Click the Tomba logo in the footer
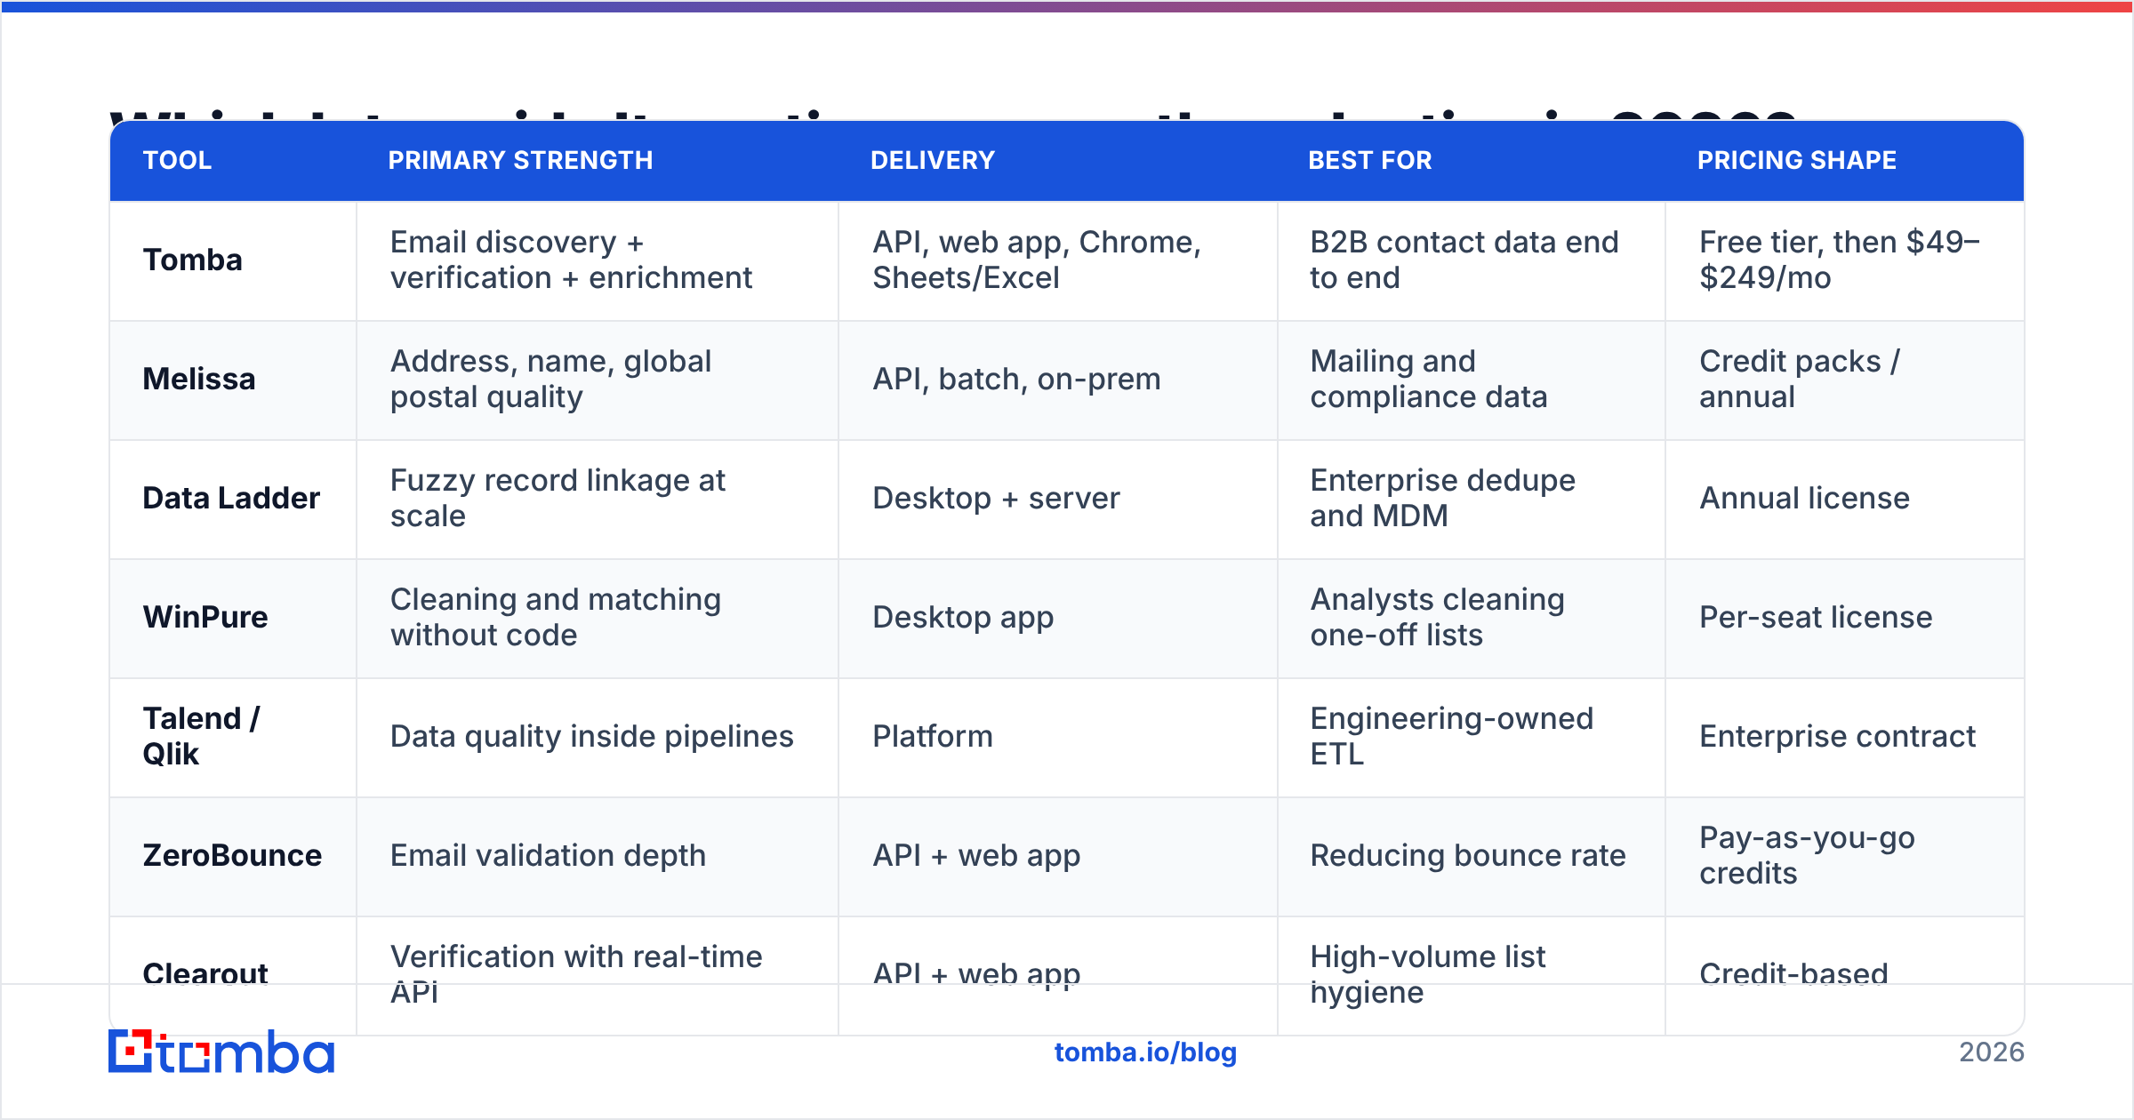This screenshot has width=2134, height=1120. pos(221,1052)
